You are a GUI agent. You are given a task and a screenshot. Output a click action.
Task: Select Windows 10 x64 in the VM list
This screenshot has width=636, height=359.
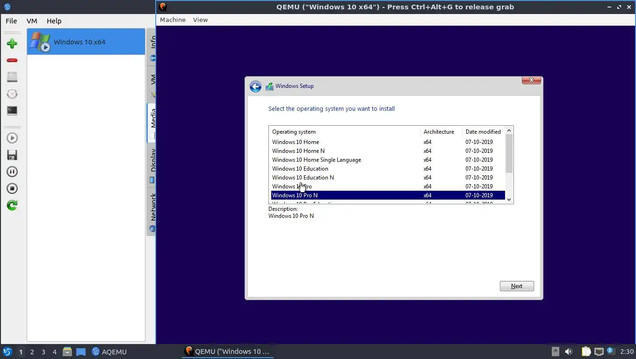click(x=86, y=42)
